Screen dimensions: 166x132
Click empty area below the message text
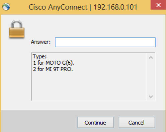point(89,86)
